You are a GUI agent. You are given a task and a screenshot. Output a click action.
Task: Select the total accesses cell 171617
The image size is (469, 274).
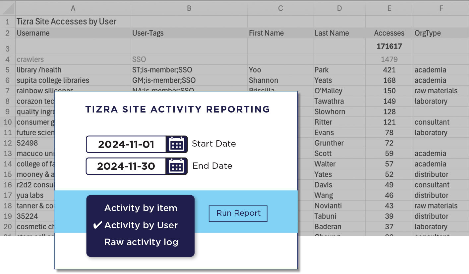tap(389, 46)
